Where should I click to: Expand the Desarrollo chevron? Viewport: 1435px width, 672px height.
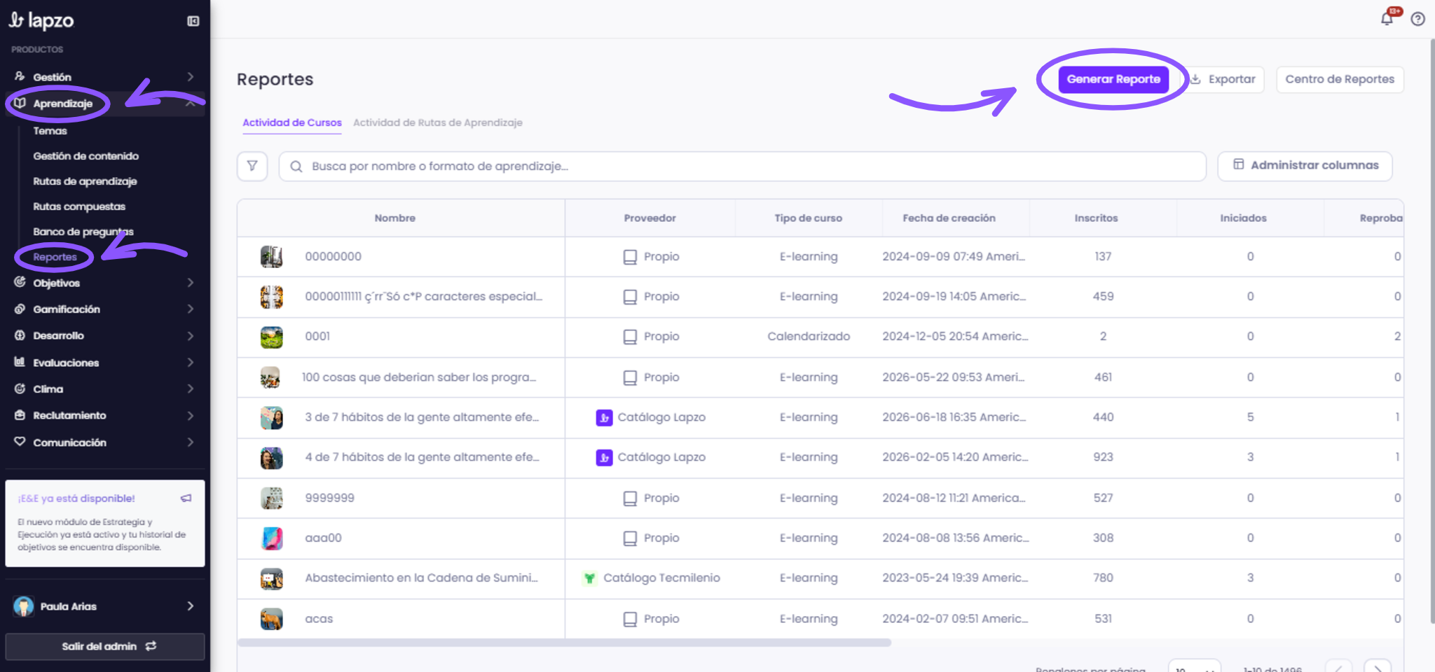191,335
